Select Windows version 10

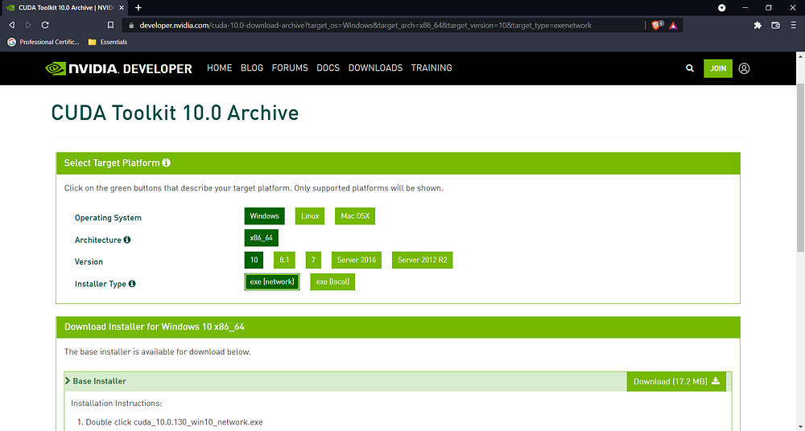tap(254, 261)
